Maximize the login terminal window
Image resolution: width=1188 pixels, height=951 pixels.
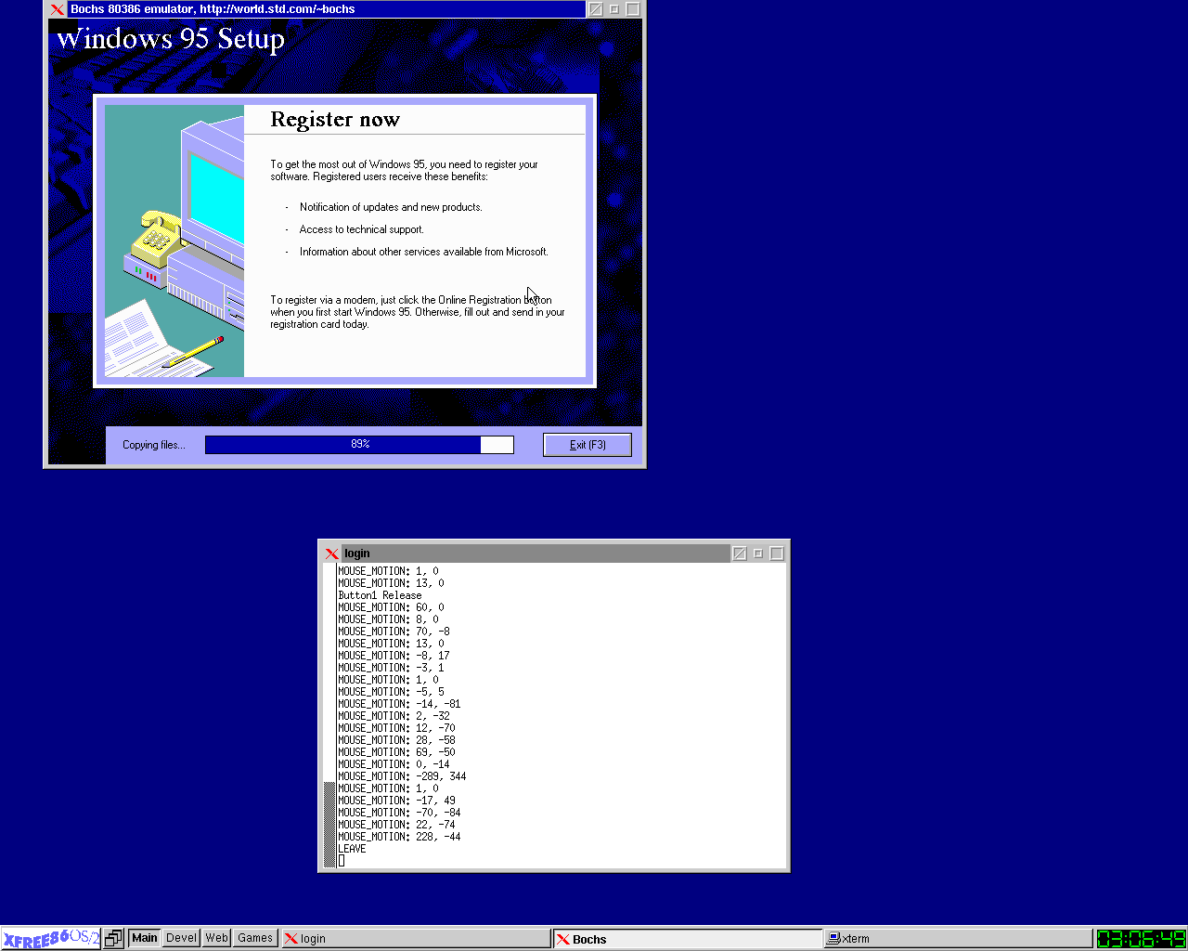tap(777, 554)
